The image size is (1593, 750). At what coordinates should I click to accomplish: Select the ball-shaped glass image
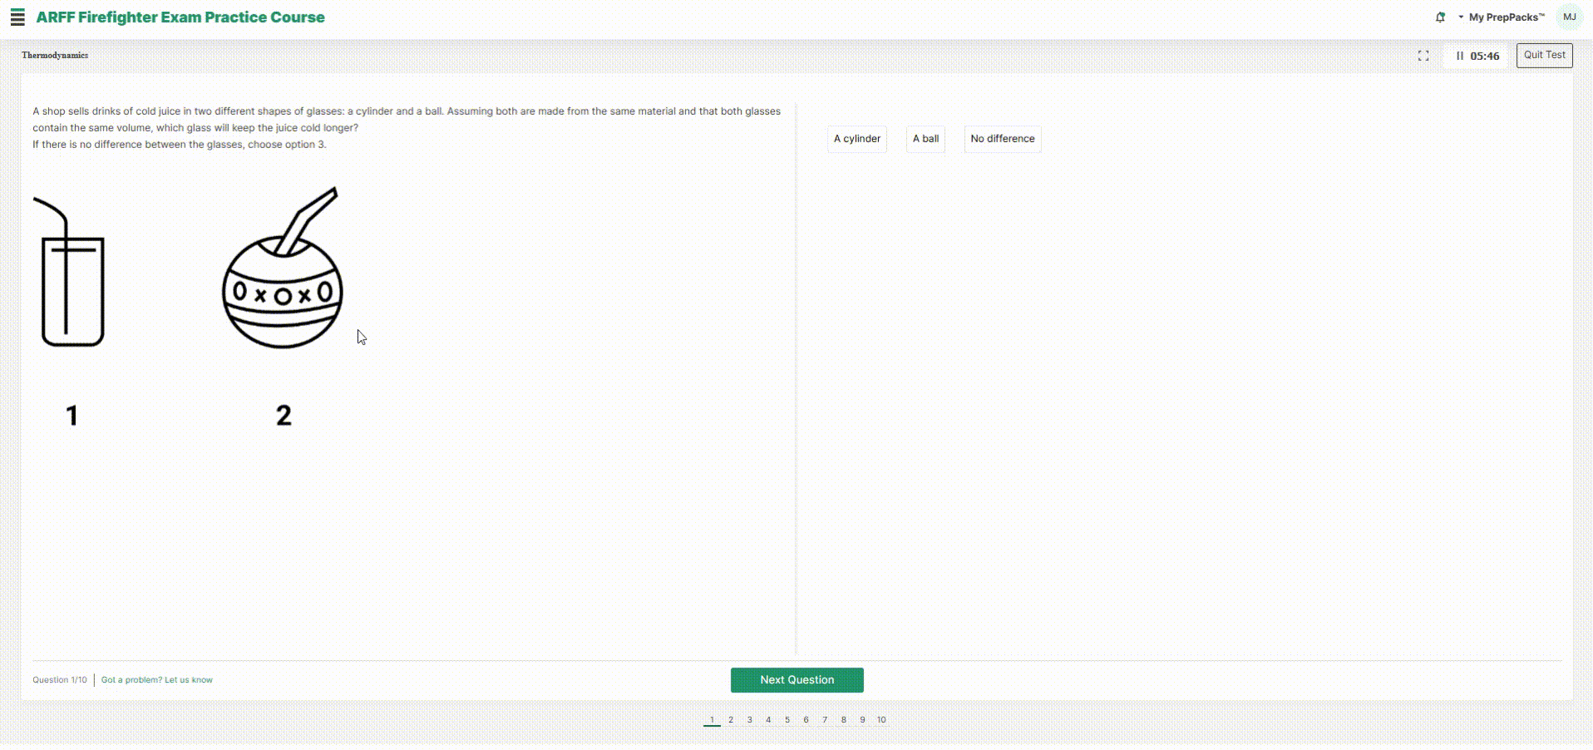click(x=283, y=268)
